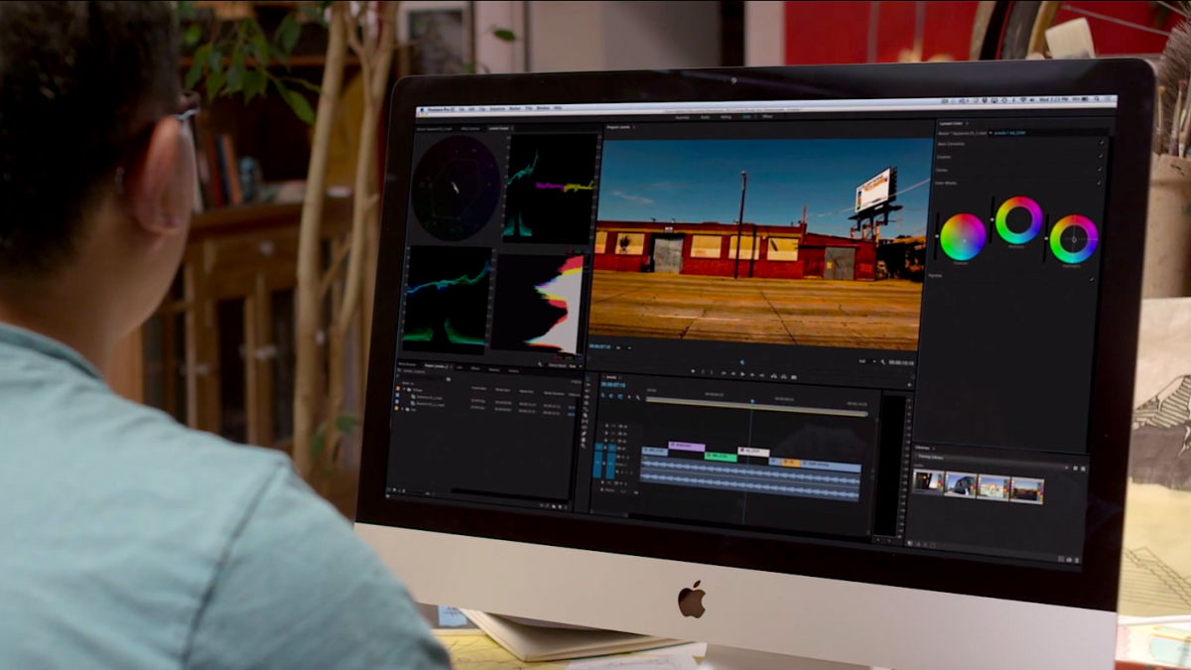Viewport: 1191px width, 670px height.
Task: Select the orange clip on the timeline
Action: (x=789, y=463)
